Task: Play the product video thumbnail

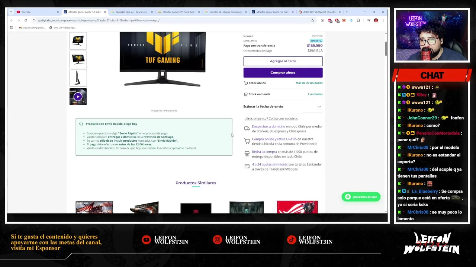Action: click(78, 96)
